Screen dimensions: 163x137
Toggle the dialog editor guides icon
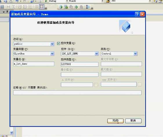(x=42, y=7)
